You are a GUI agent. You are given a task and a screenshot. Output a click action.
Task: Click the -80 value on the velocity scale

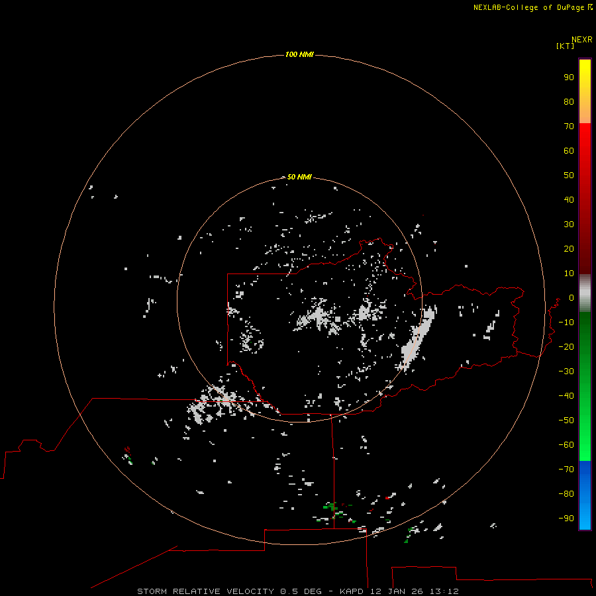[566, 494]
